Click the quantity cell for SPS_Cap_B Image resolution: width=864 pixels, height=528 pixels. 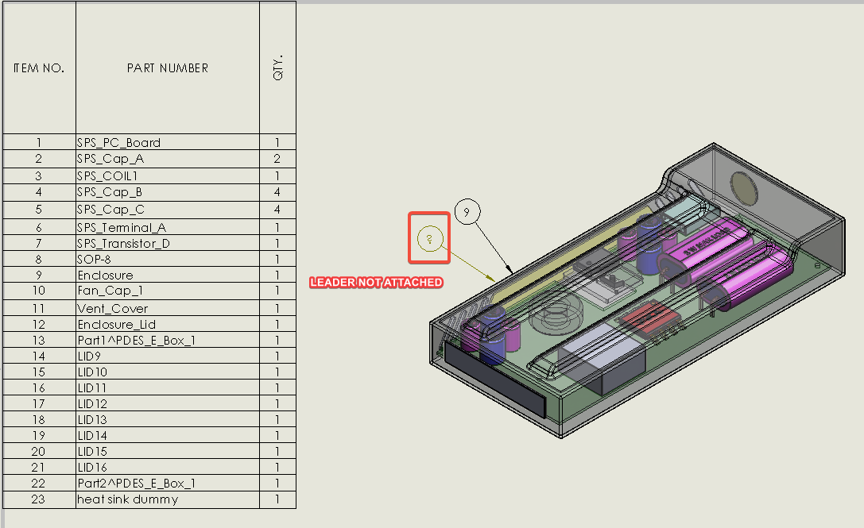[277, 192]
